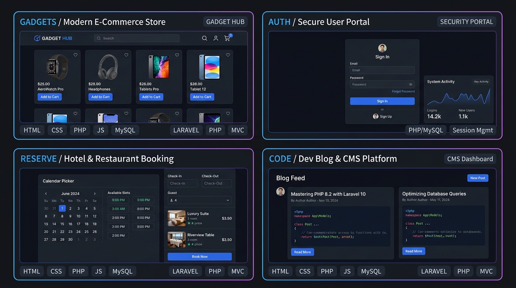516x288 pixels.
Task: Click the Sign Up link below 'or'
Action: tap(386, 117)
